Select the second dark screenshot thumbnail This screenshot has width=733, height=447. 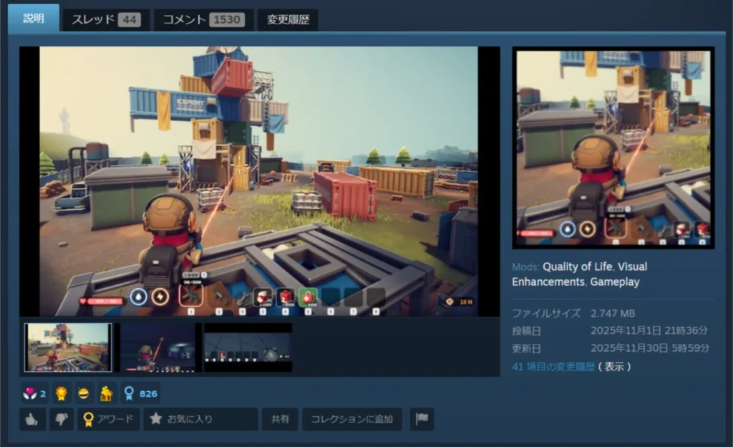tap(158, 347)
